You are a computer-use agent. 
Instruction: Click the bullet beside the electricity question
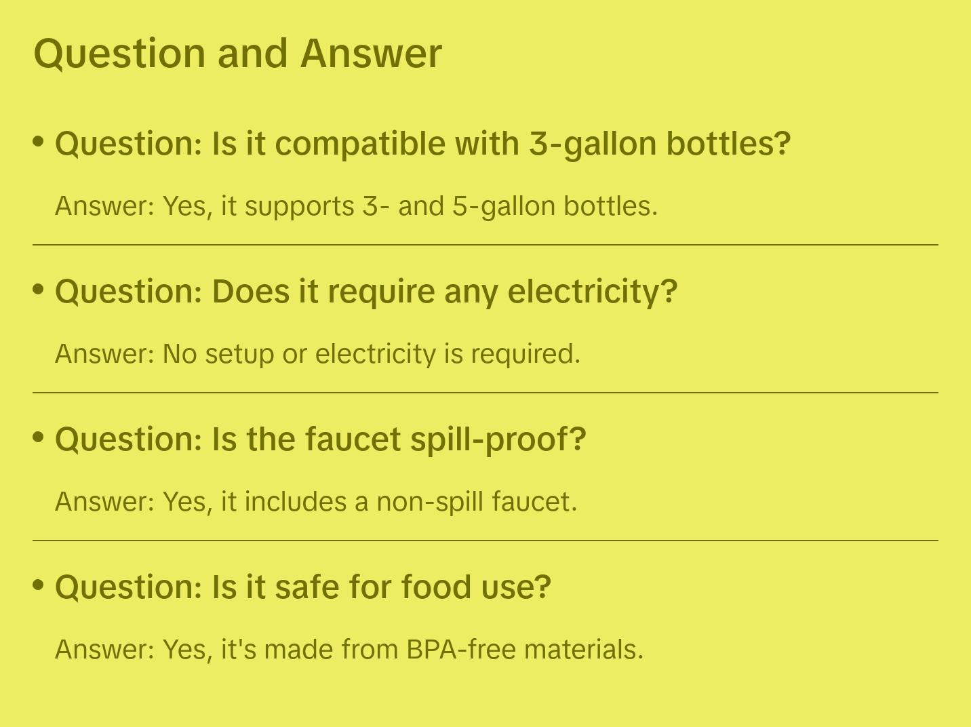pos(39,290)
